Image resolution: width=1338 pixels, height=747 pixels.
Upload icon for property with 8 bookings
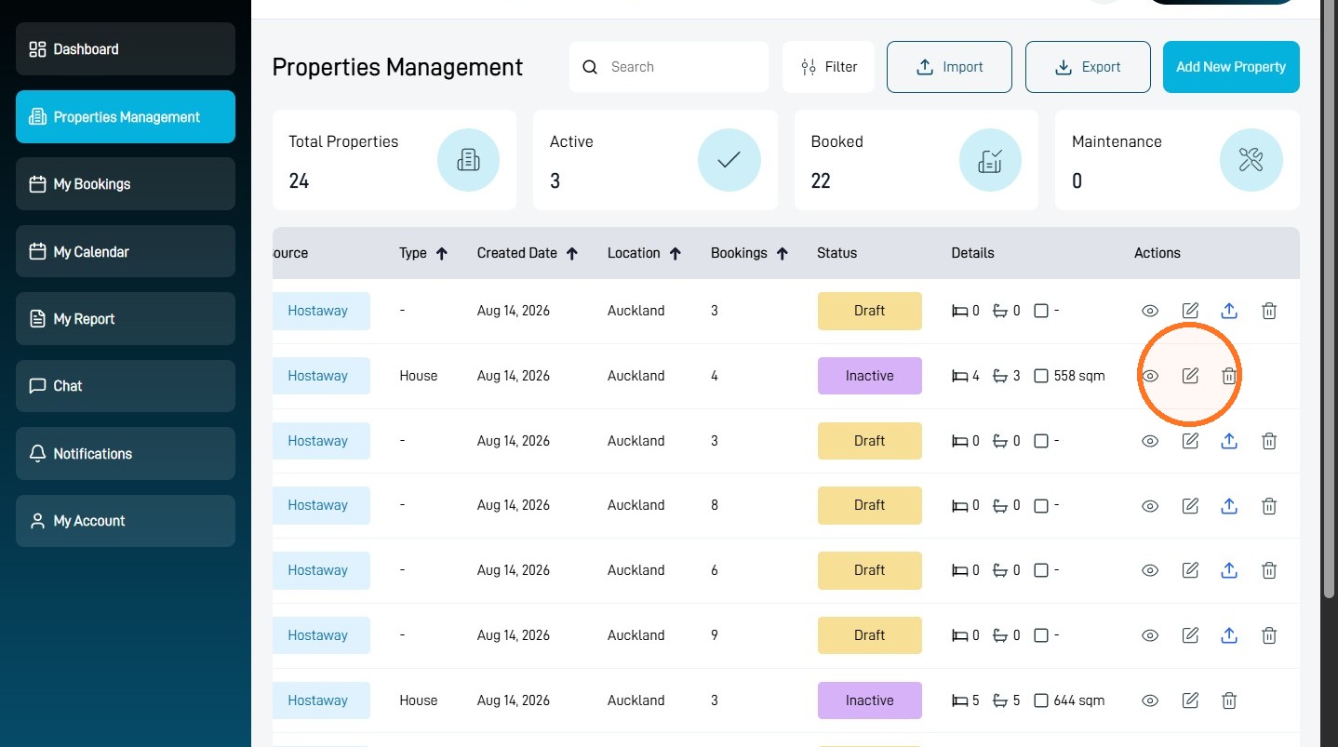tap(1229, 506)
